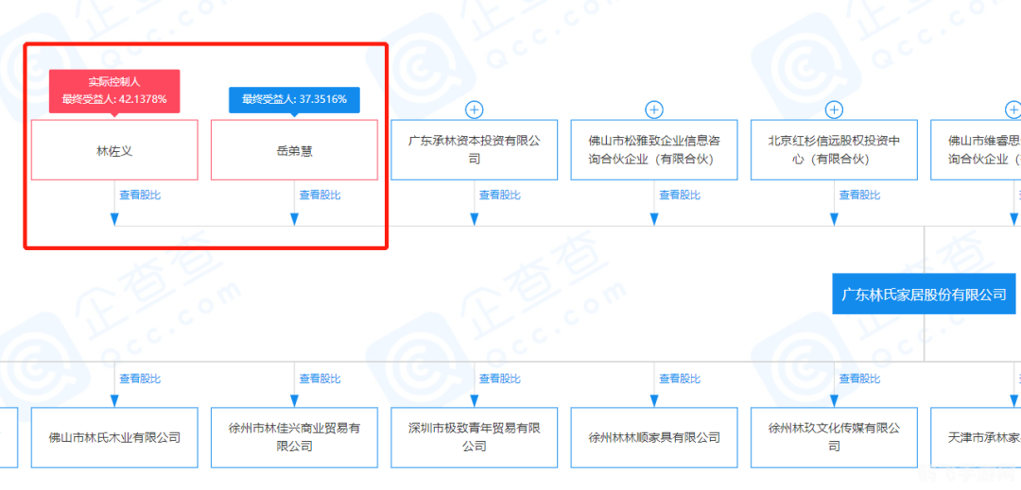View share ratio under 岳弟慧
The width and height of the screenshot is (1021, 490).
[320, 194]
